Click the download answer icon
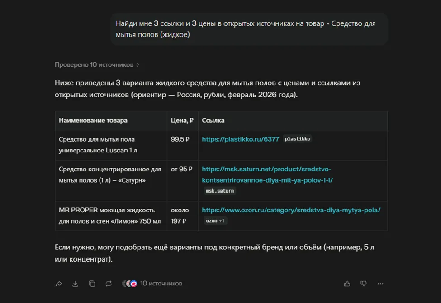 [75, 284]
